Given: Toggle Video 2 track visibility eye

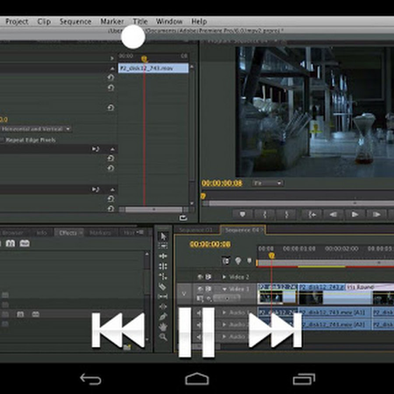Looking at the screenshot, I should (201, 277).
